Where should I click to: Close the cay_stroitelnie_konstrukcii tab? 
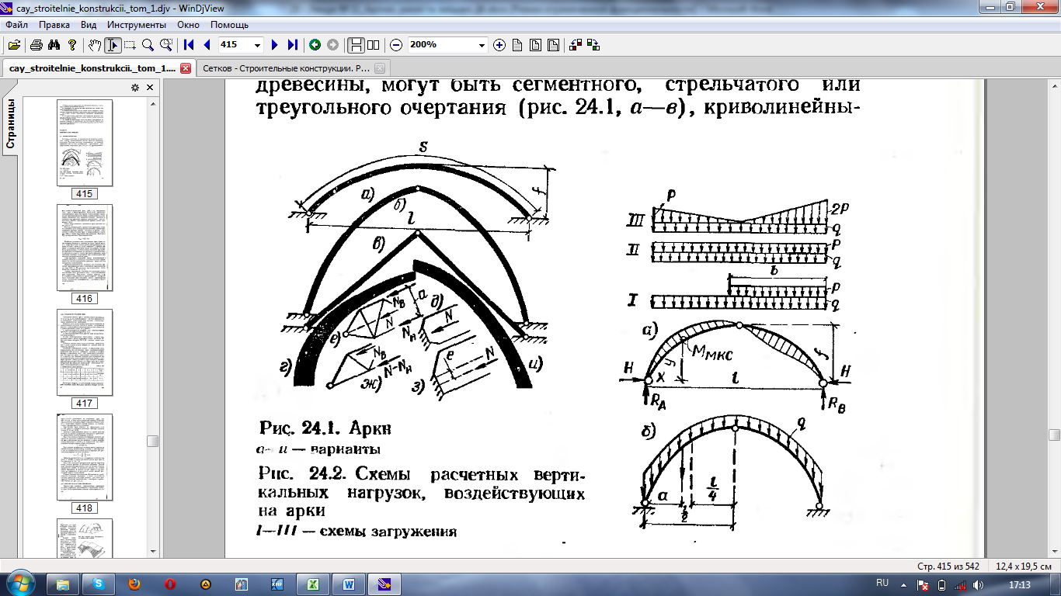185,68
